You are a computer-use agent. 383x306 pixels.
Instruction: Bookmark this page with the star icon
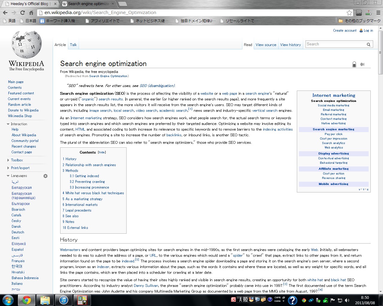[349, 13]
